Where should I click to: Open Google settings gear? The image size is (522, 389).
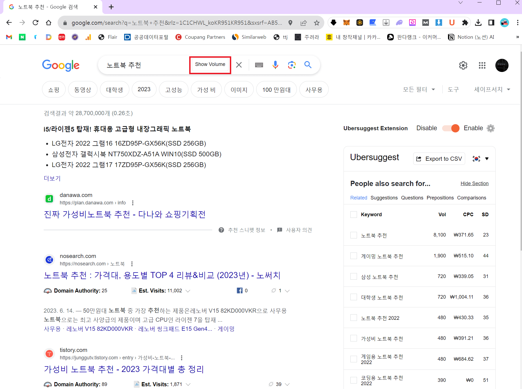463,65
